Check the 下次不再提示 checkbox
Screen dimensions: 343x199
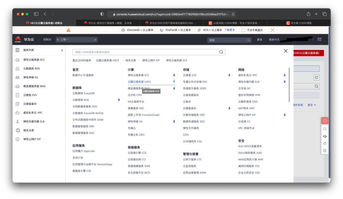point(243,30)
